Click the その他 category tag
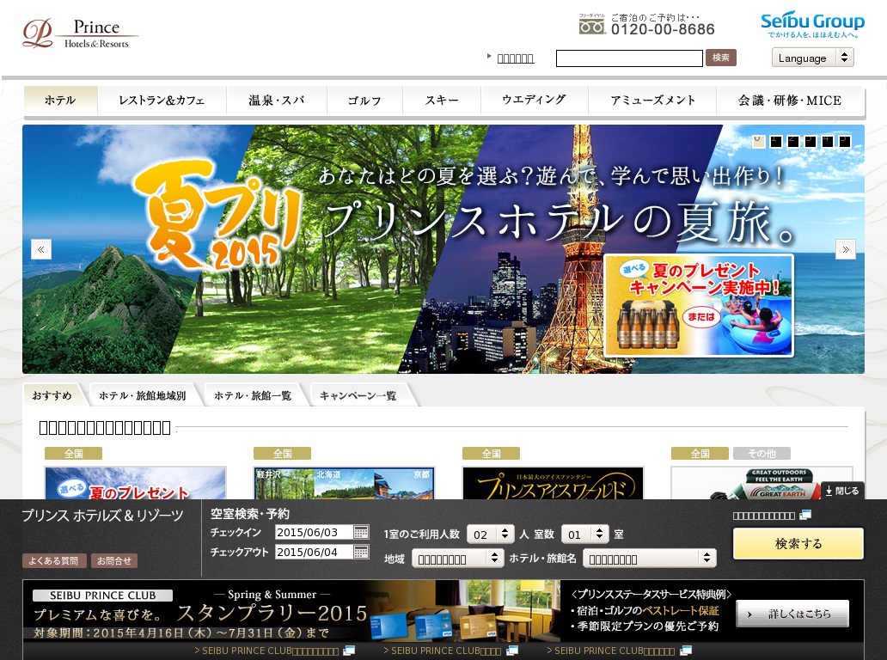 point(762,454)
